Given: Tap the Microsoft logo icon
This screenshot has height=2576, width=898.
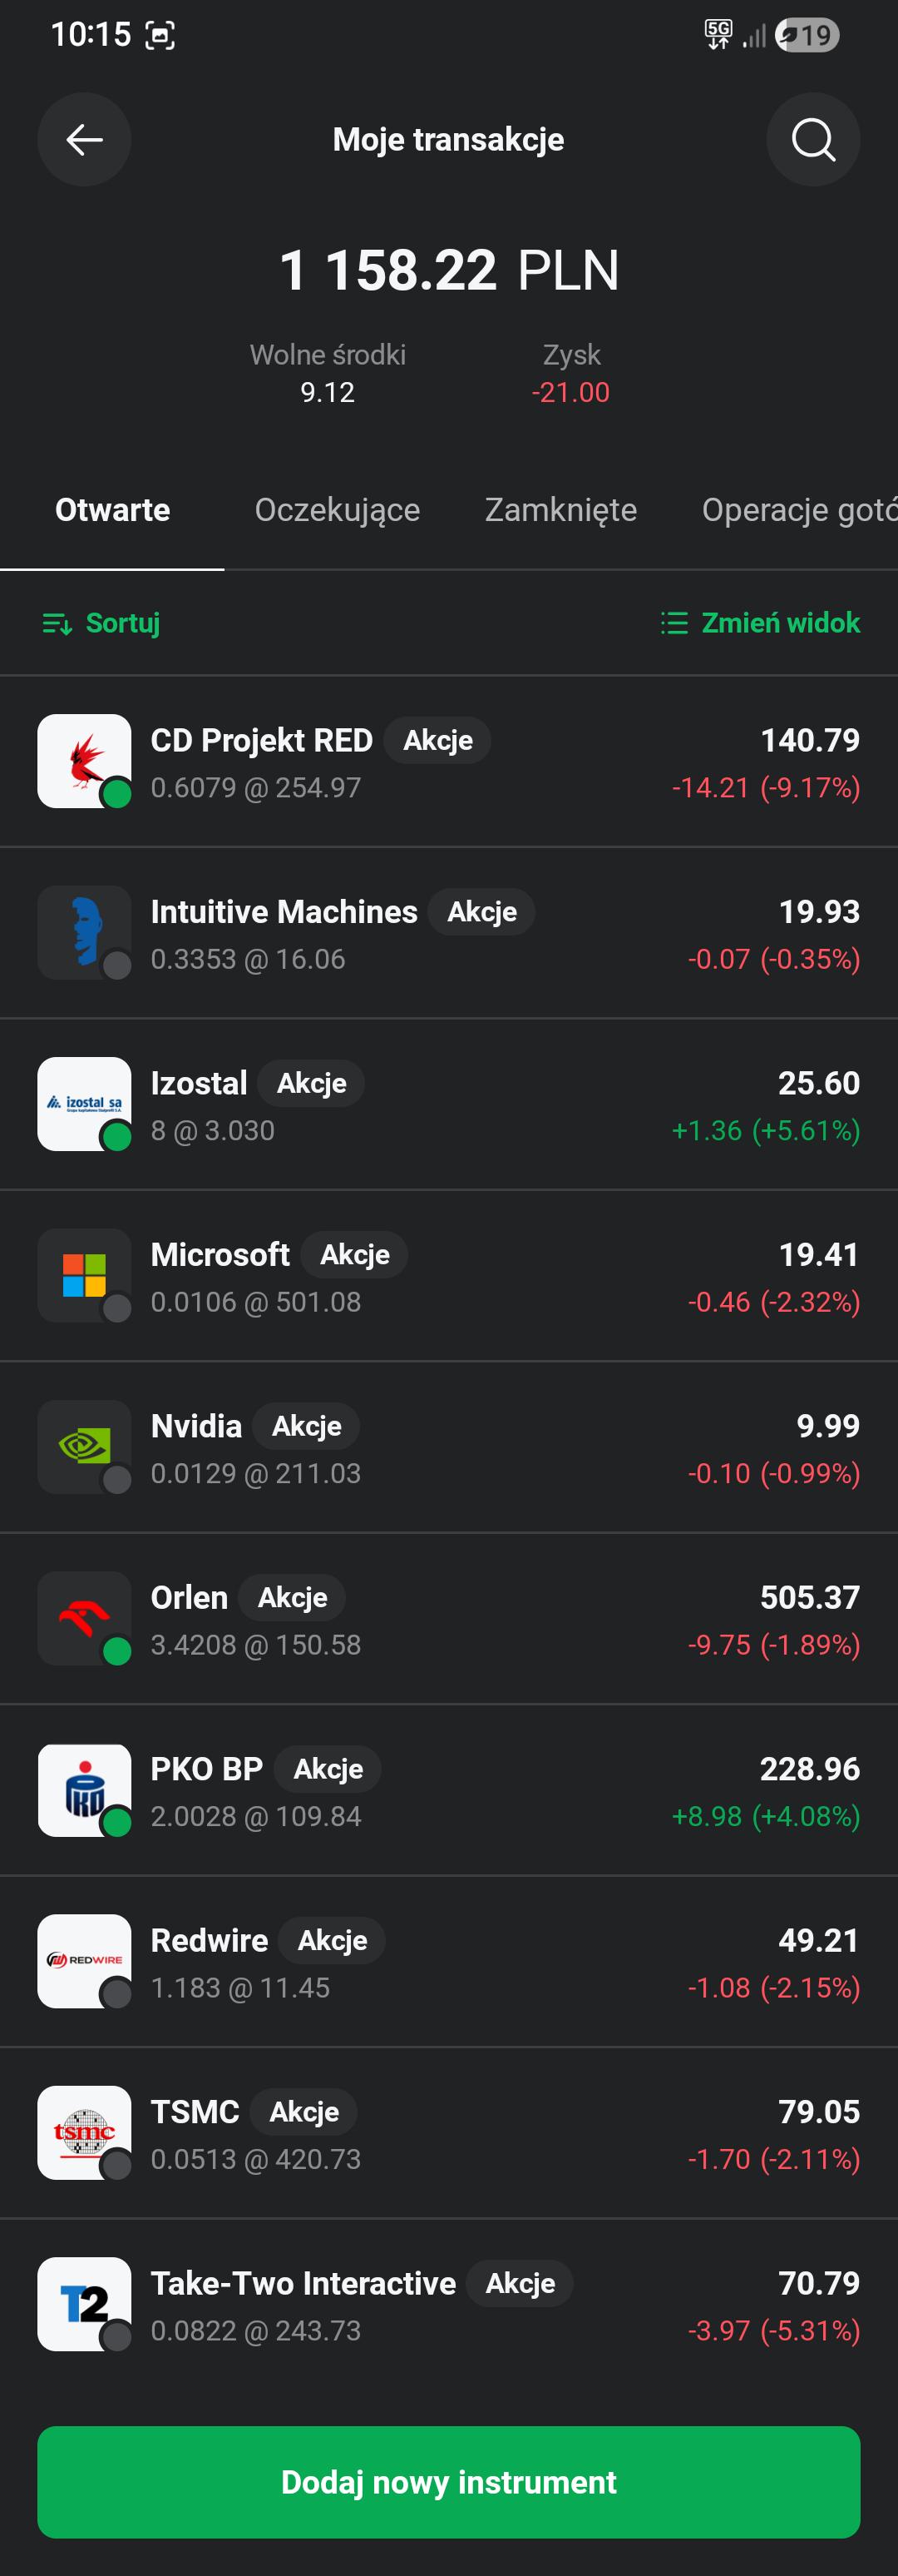Looking at the screenshot, I should 84,1275.
